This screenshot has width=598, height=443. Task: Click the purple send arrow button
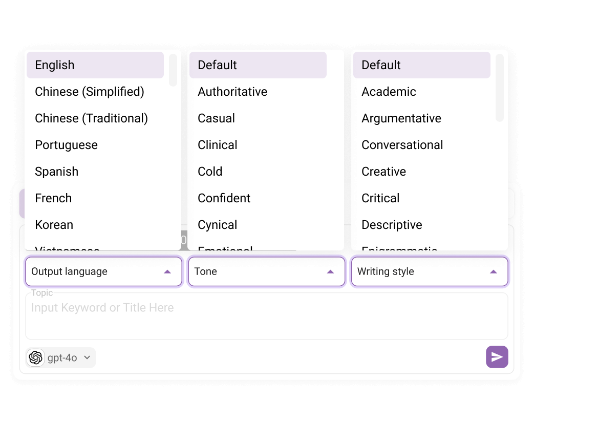pos(497,357)
